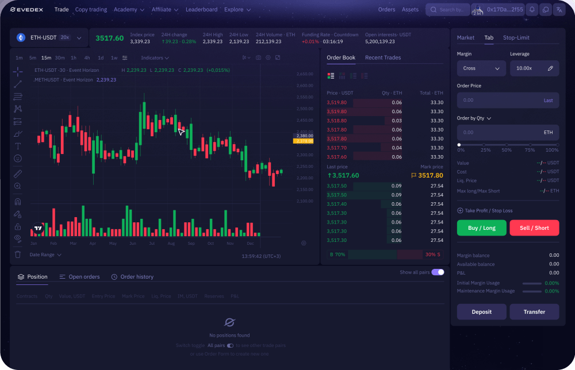The height and width of the screenshot is (370, 575).
Task: Set quantity slider to 50%
Action: 505,145
